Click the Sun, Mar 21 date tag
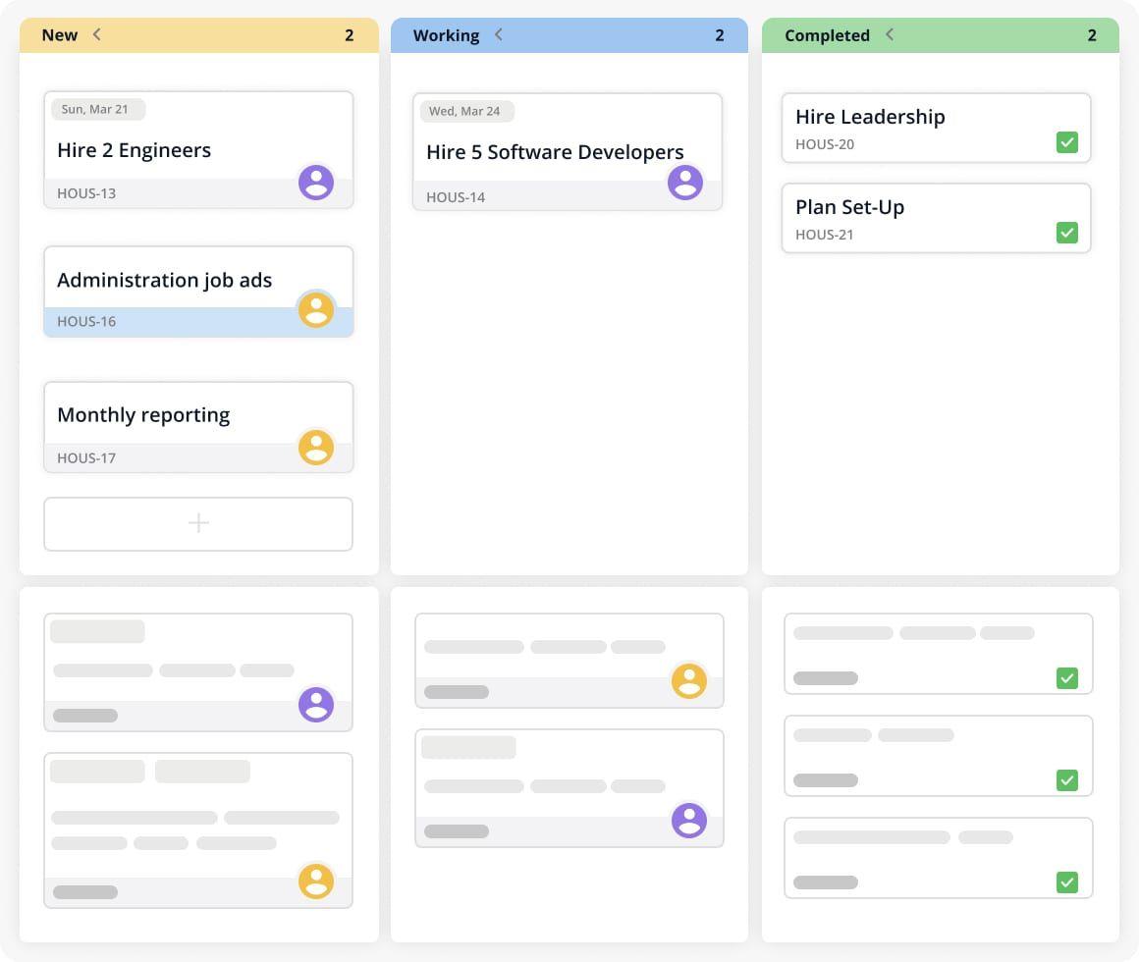The image size is (1139, 962). tap(98, 110)
